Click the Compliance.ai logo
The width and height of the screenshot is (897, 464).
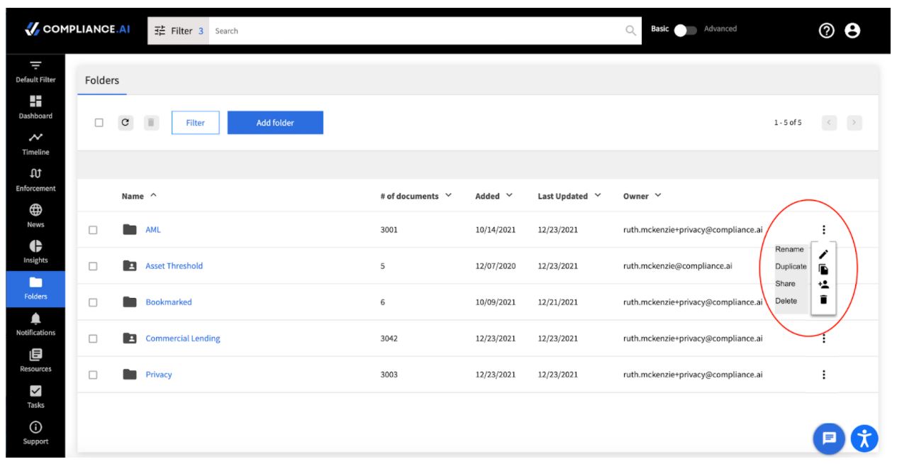coord(77,30)
